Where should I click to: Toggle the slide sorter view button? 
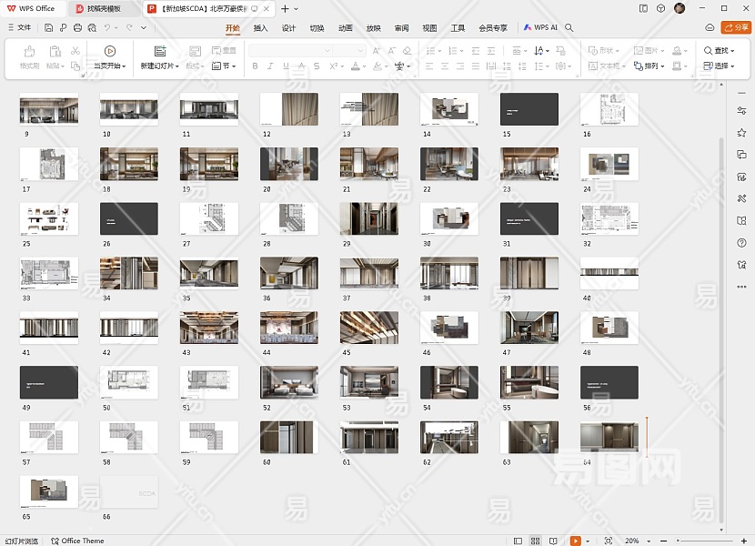(535, 541)
